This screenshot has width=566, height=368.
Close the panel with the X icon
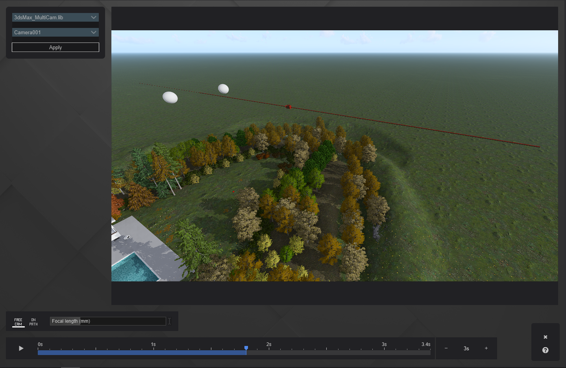[x=546, y=337]
